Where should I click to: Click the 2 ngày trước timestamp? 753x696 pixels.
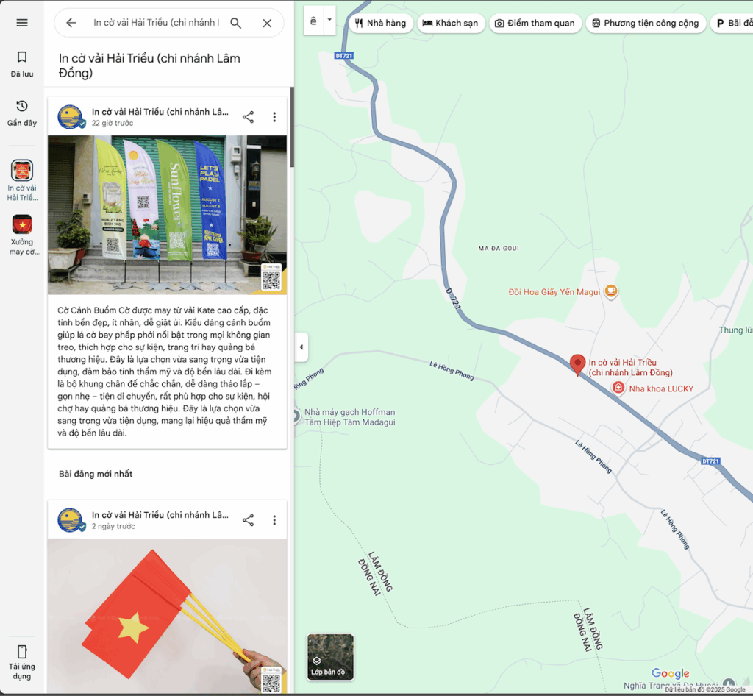[x=113, y=526]
